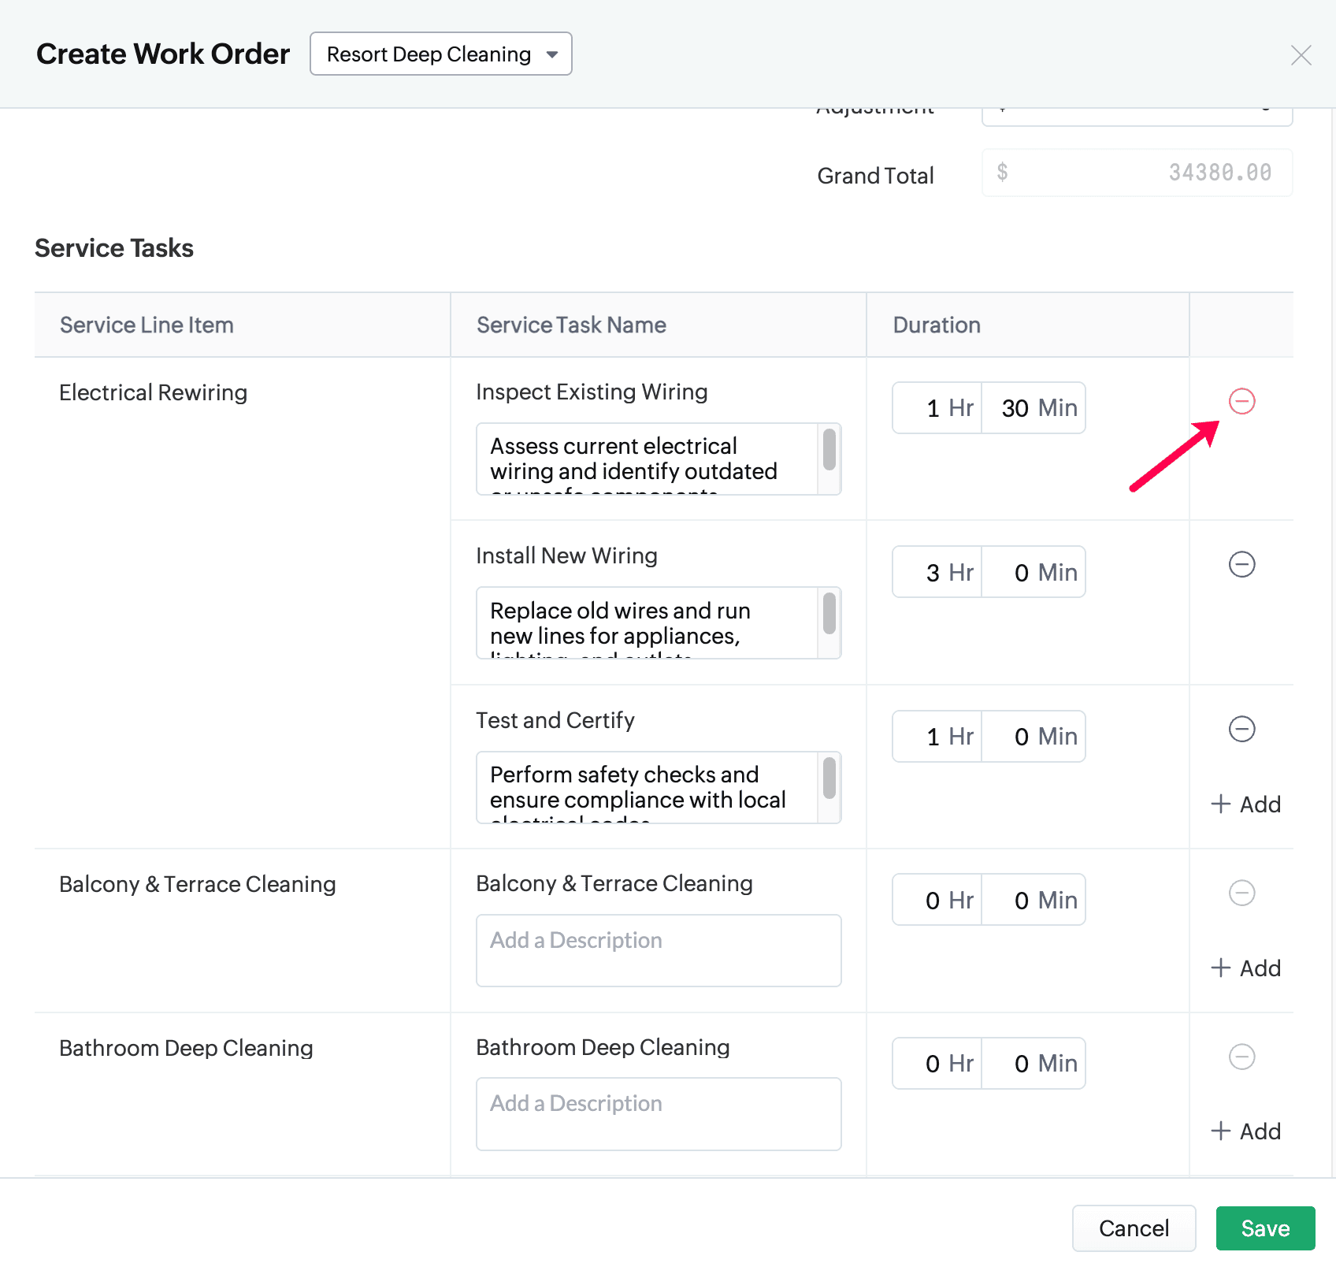Add a task under Balcony & Terrace Cleaning
This screenshot has height=1278, width=1336.
pyautogui.click(x=1245, y=968)
